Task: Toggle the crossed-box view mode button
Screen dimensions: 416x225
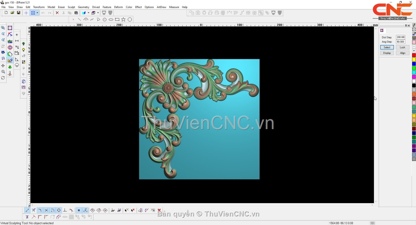Action: pos(33,13)
